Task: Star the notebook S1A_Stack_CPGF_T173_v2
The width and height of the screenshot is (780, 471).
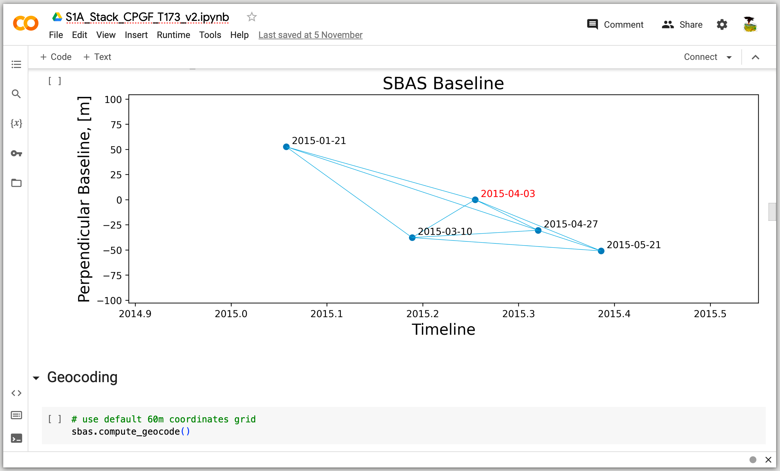Action: 252,17
